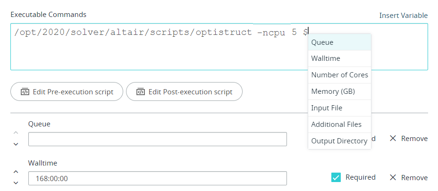This screenshot has height=191, width=438.
Task: Choose Number of Cores variable option
Action: coord(339,75)
